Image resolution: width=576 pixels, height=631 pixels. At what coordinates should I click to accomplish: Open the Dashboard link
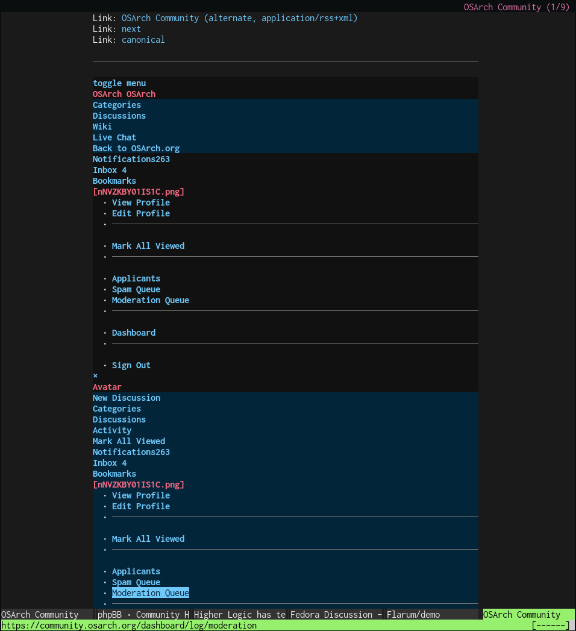pyautogui.click(x=134, y=333)
